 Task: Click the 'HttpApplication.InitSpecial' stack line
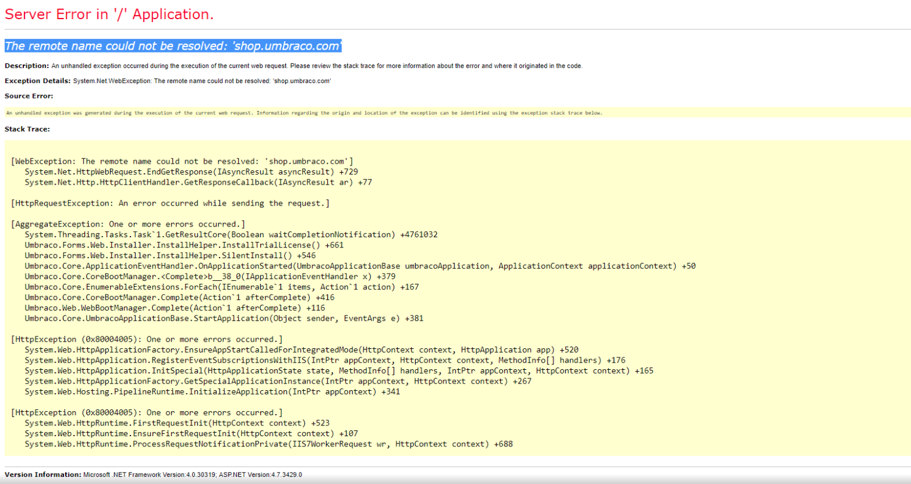[x=339, y=370]
